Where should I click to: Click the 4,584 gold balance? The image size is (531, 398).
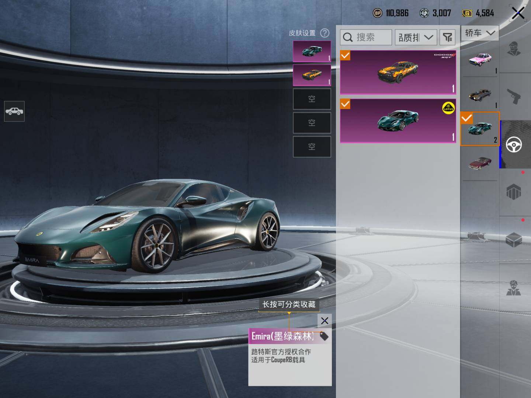[x=485, y=13]
